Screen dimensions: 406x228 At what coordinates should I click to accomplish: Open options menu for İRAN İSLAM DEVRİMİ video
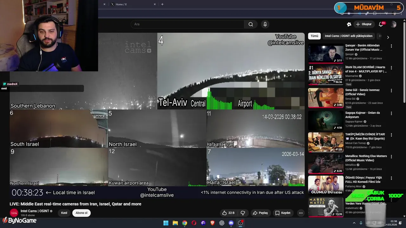coord(391,68)
